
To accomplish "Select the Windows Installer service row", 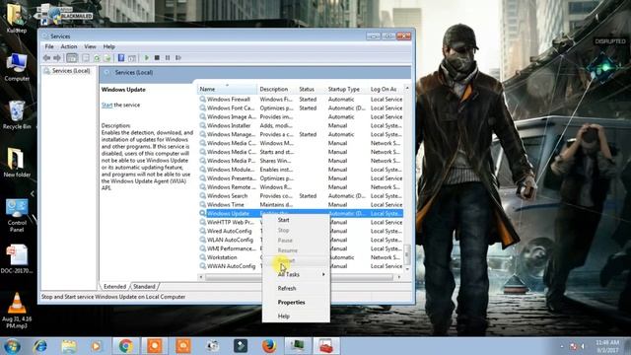I will point(301,125).
